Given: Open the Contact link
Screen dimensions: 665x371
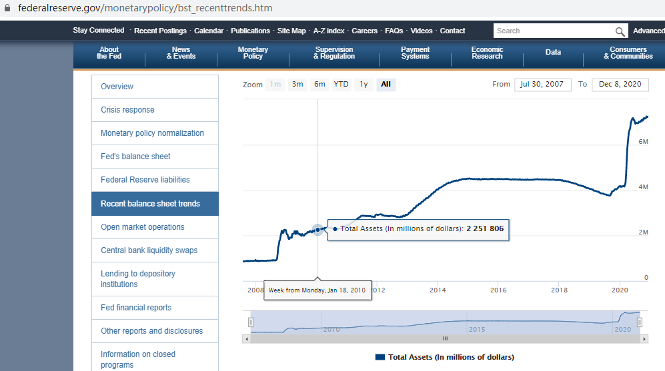Looking at the screenshot, I should pyautogui.click(x=452, y=31).
